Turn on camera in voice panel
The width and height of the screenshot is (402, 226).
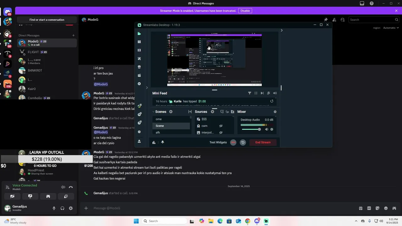(x=12, y=196)
